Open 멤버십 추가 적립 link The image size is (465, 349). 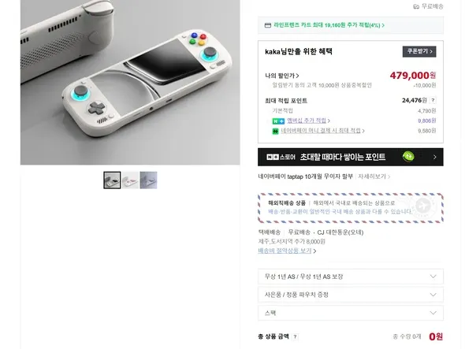click(308, 121)
